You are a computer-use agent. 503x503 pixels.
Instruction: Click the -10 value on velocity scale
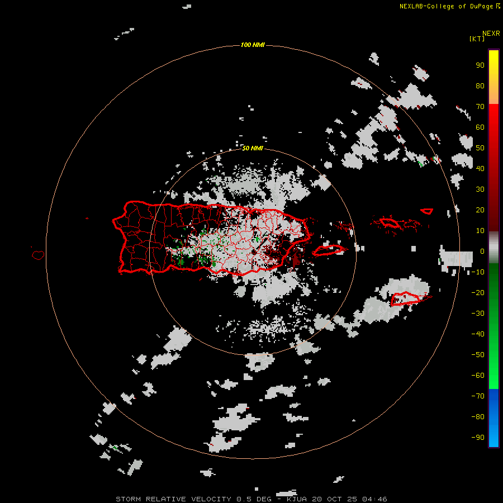pyautogui.click(x=478, y=272)
